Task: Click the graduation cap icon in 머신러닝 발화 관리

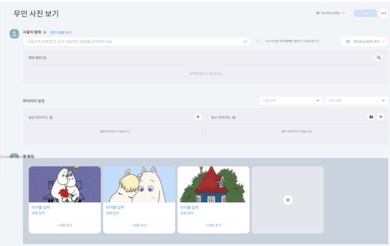Action: tap(348, 42)
